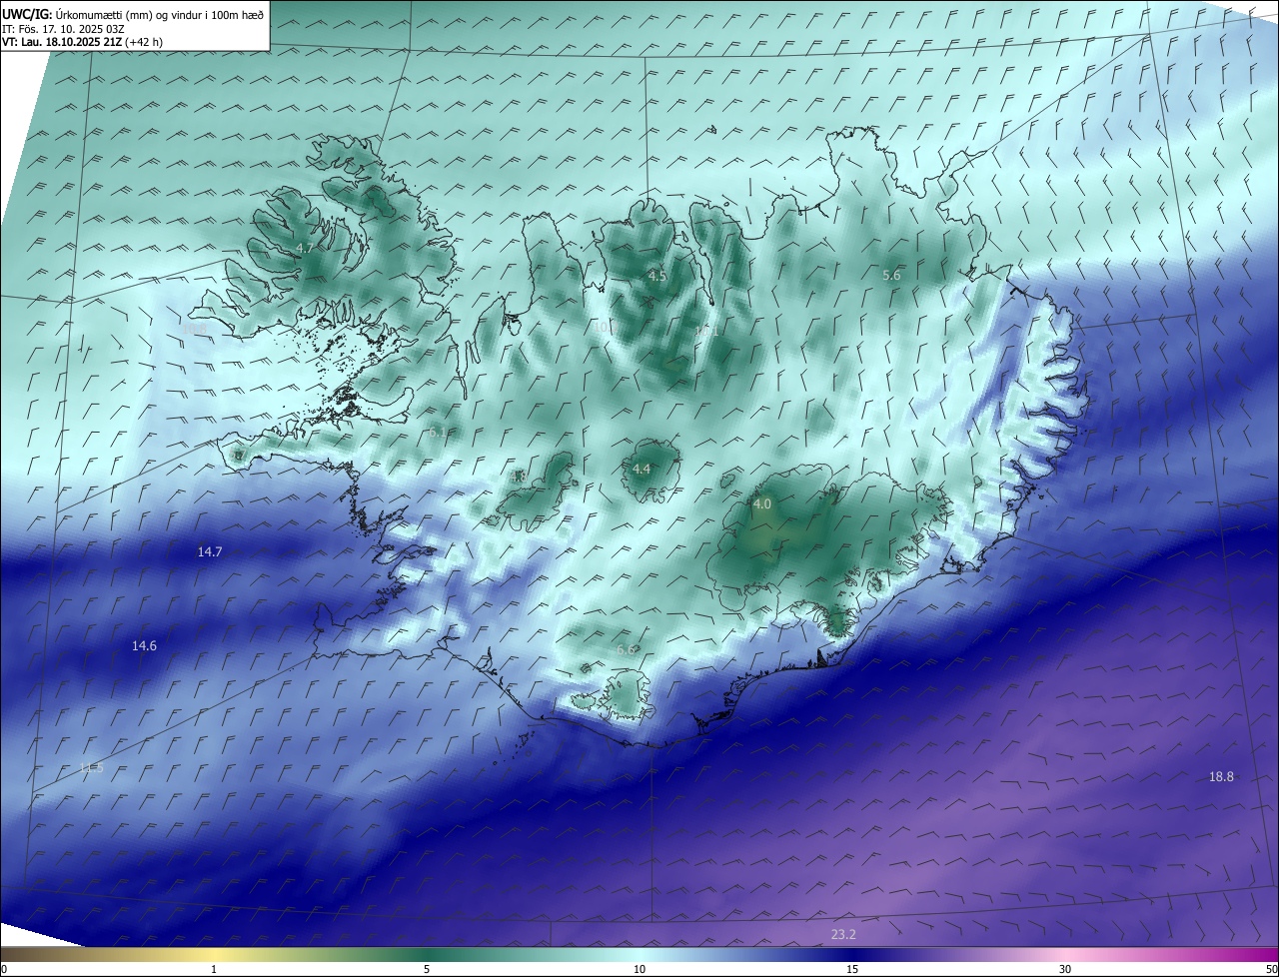
Task: Click the 23.2 value at the bottom
Action: point(843,935)
